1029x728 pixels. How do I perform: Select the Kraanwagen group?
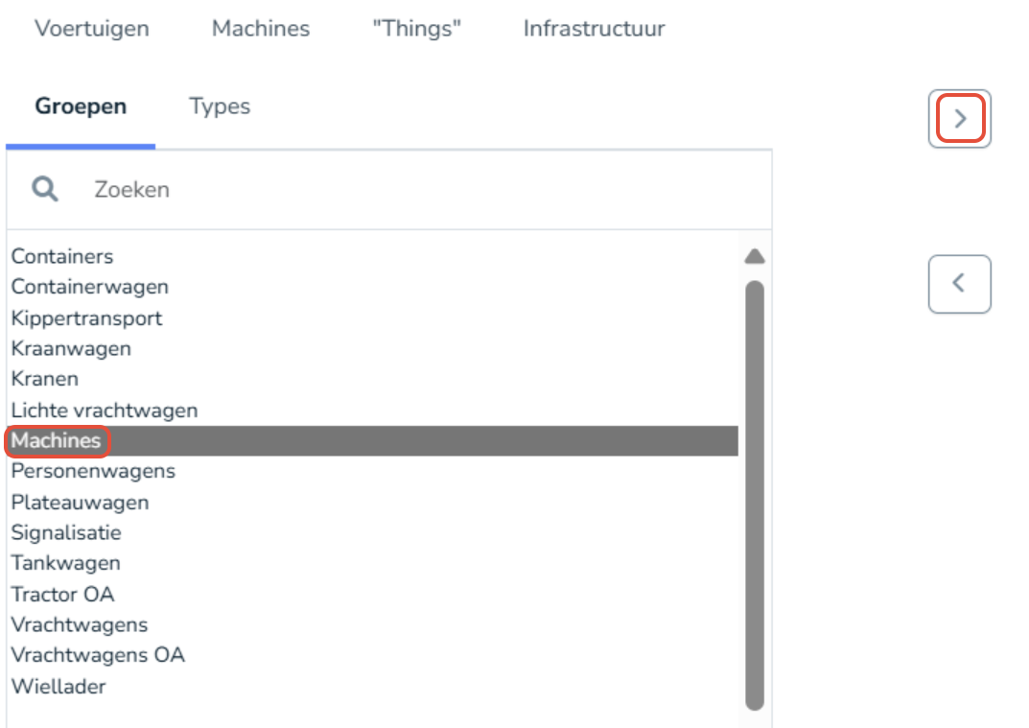[x=71, y=348]
